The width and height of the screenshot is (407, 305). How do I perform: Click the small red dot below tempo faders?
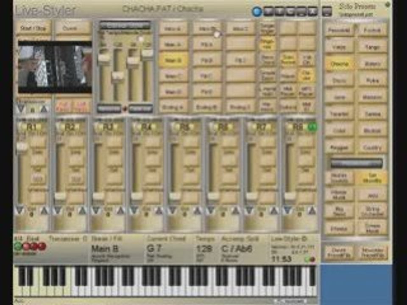click(125, 109)
